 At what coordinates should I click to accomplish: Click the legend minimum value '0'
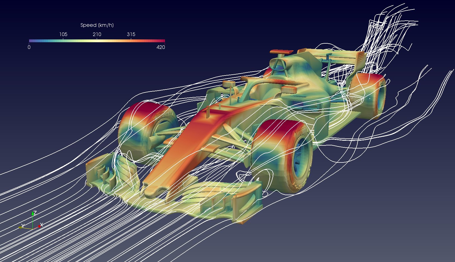point(29,47)
